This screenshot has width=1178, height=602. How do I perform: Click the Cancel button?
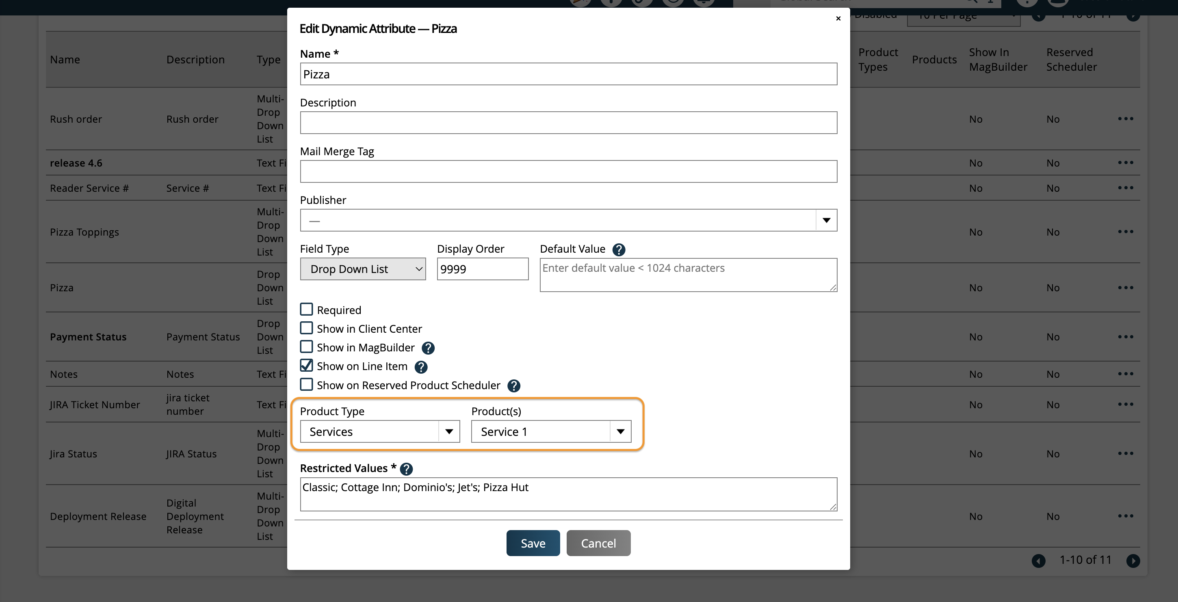[x=598, y=543]
